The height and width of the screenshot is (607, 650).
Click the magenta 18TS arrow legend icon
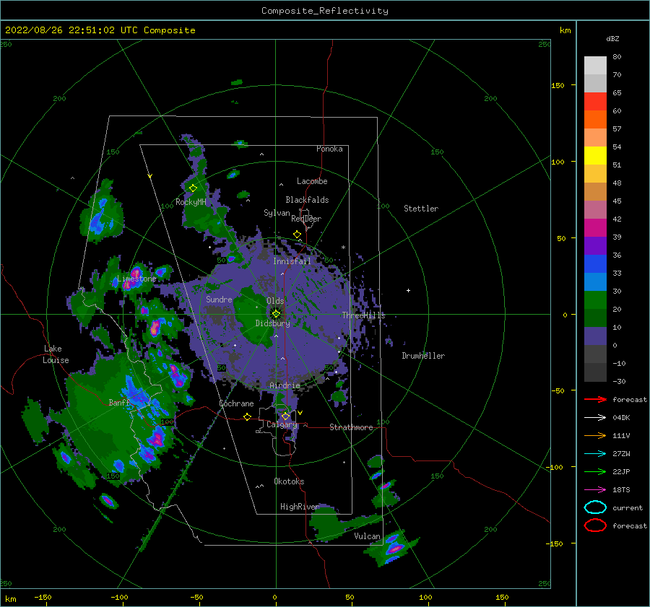click(595, 490)
